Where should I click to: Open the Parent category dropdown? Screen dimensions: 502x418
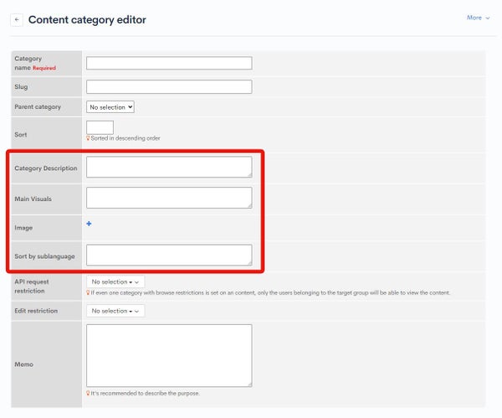click(x=110, y=107)
